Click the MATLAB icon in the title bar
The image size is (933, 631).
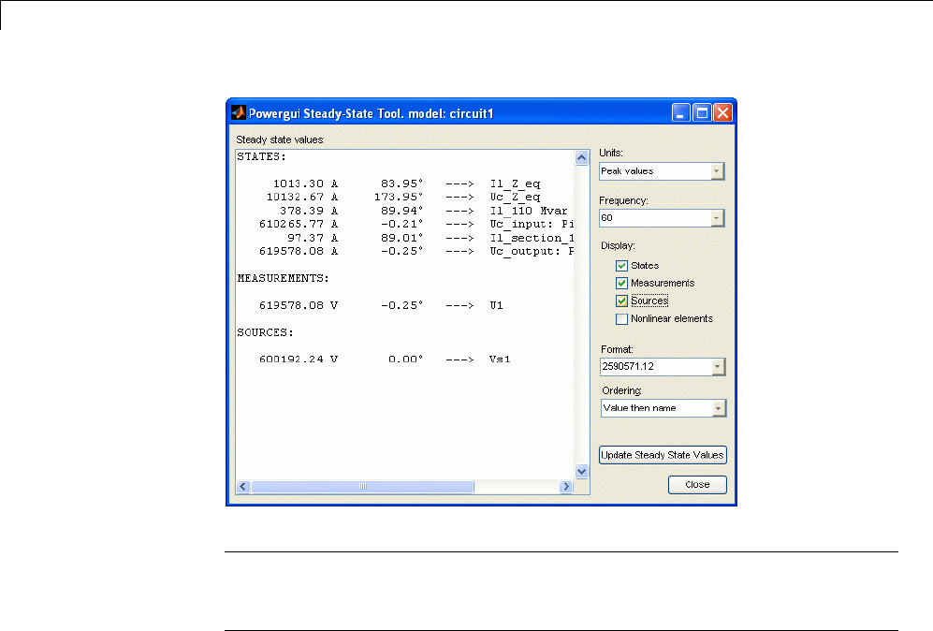pyautogui.click(x=239, y=112)
